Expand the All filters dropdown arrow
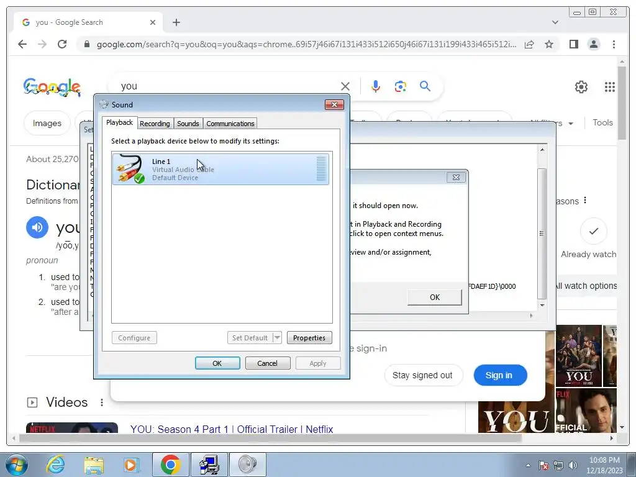This screenshot has width=636, height=477. (571, 124)
